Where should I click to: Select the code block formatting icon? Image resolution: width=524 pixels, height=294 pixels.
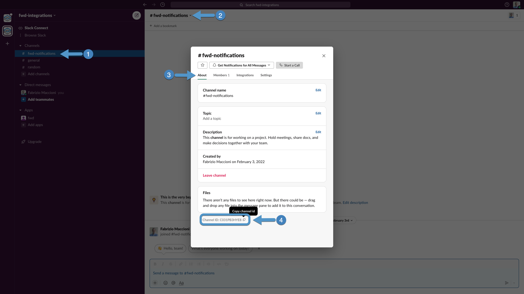tap(227, 264)
